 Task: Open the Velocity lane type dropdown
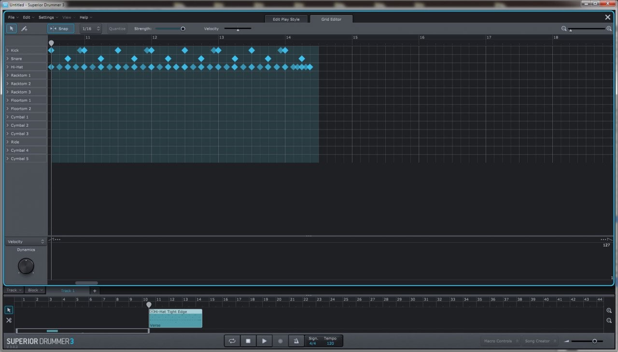pyautogui.click(x=26, y=242)
